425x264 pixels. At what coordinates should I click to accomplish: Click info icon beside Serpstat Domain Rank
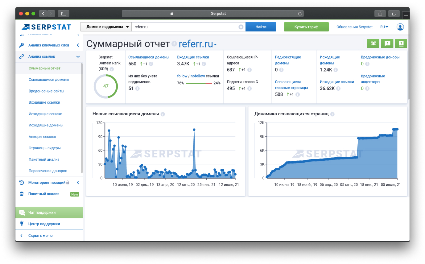(x=112, y=69)
